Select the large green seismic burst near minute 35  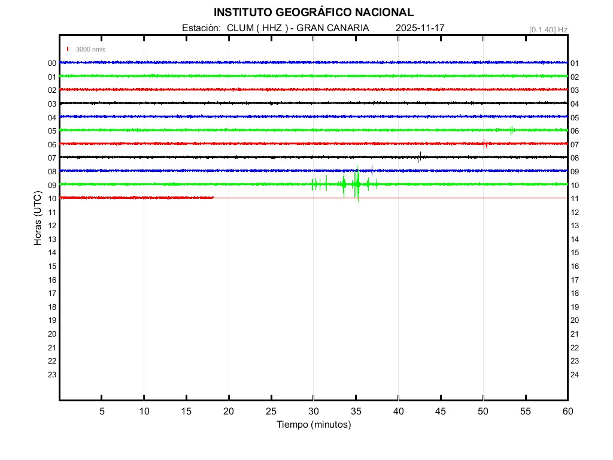click(x=357, y=184)
